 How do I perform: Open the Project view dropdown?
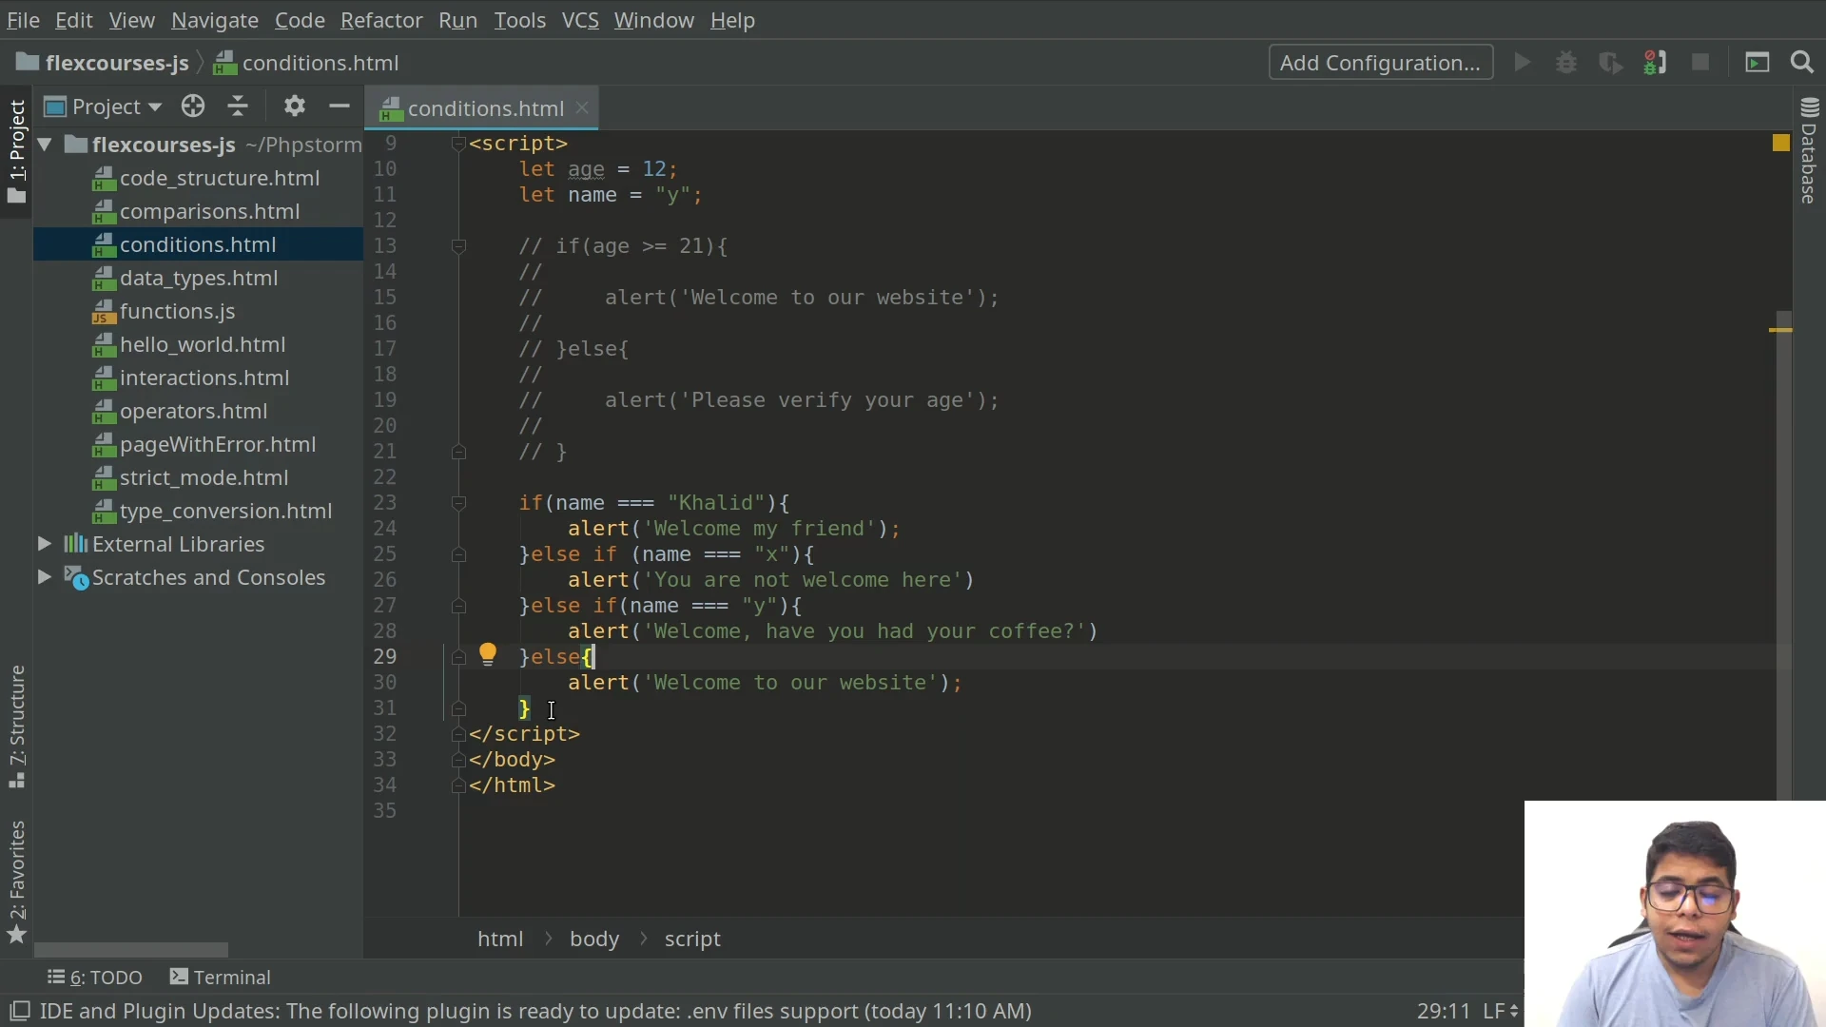click(x=104, y=107)
